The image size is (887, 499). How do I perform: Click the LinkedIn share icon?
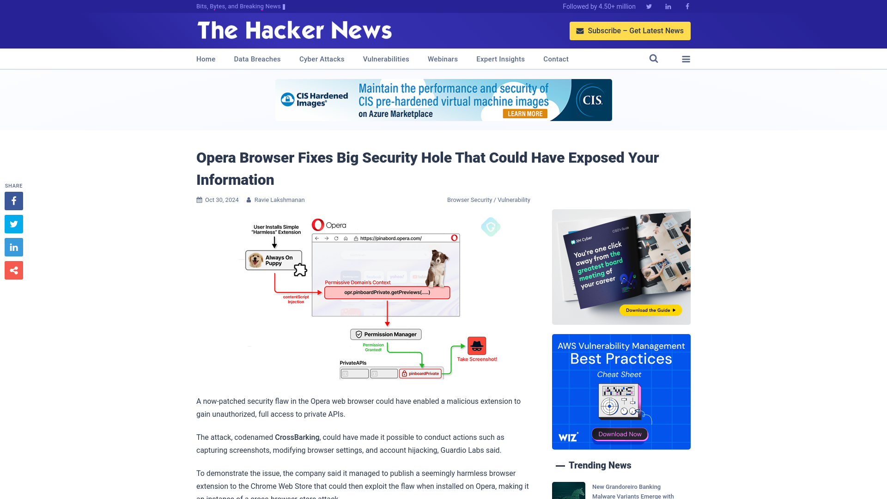(x=13, y=247)
